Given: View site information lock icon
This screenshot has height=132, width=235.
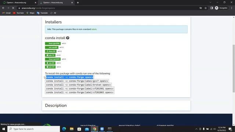Looking at the screenshot, I should click(x=19, y=8).
